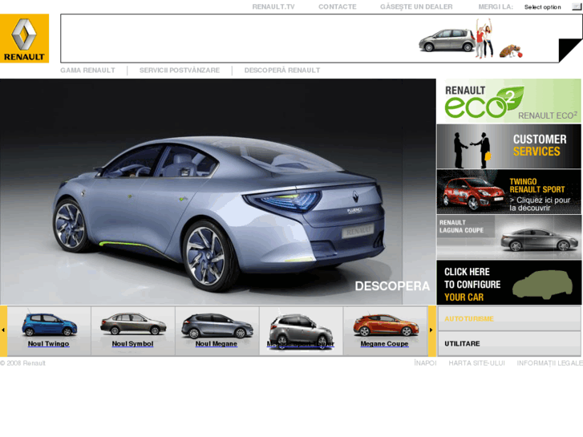Select the orange Megane Coupe car image
Image resolution: width=583 pixels, height=437 pixels.
pyautogui.click(x=386, y=326)
